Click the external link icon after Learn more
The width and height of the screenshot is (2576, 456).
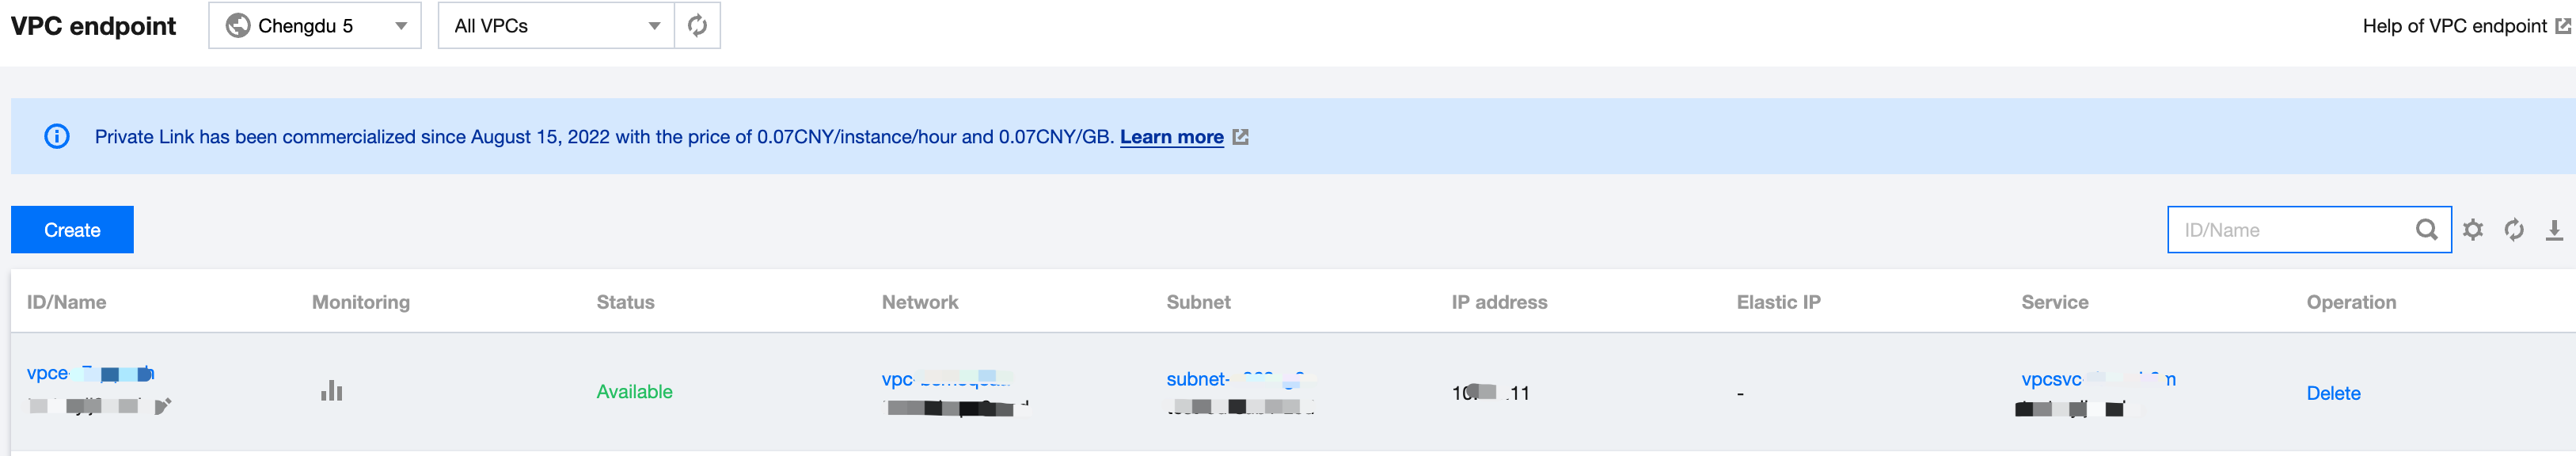1241,137
